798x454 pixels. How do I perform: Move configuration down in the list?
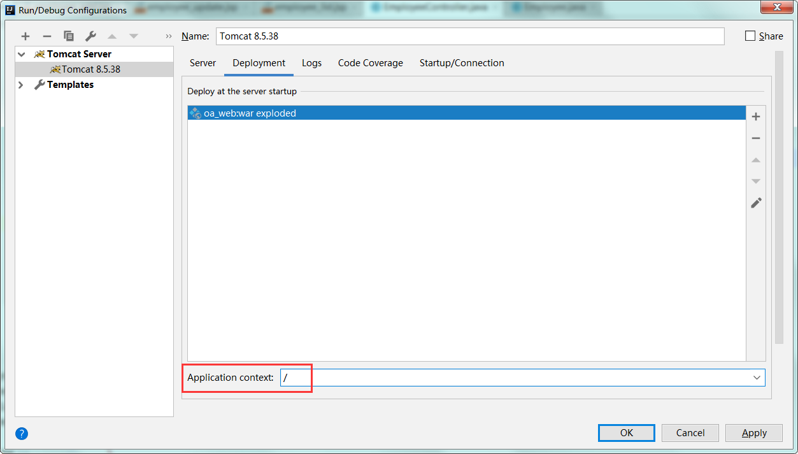click(134, 36)
